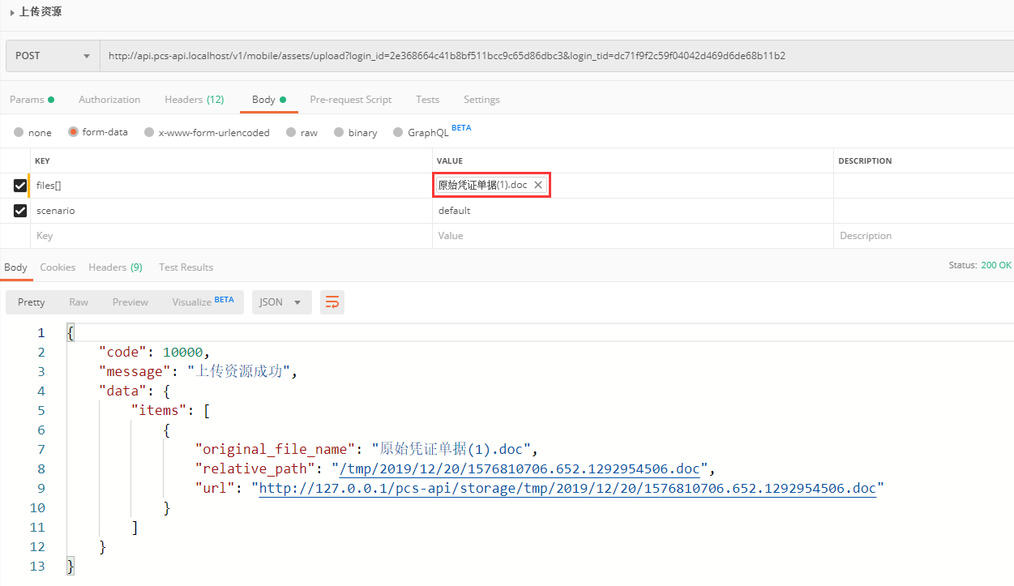Viewport: 1014px width, 586px height.
Task: Open the POST method dropdown
Action: click(x=53, y=56)
